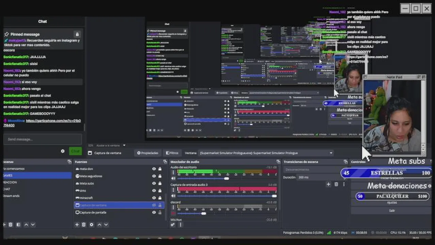Unmute the discord audio channel
This screenshot has height=245, width=435.
(173, 213)
